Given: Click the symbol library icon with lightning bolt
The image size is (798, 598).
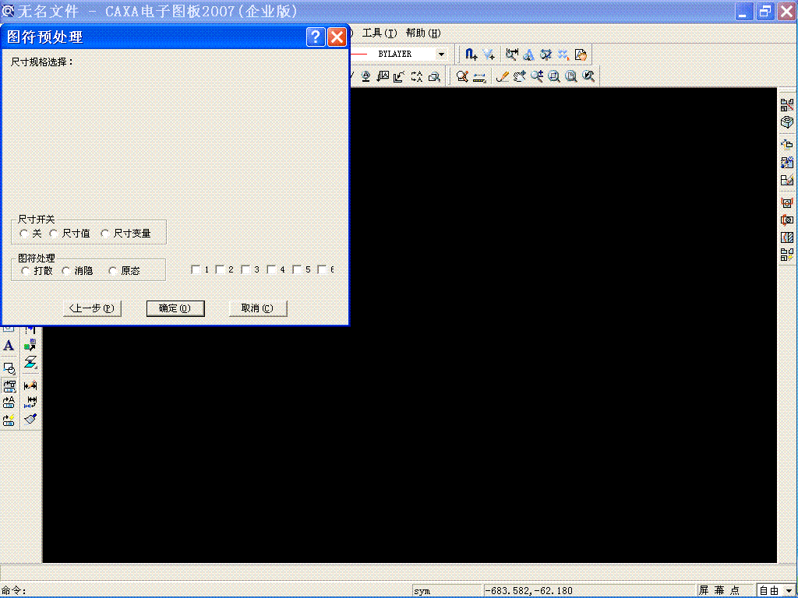Looking at the screenshot, I should pos(9,420).
